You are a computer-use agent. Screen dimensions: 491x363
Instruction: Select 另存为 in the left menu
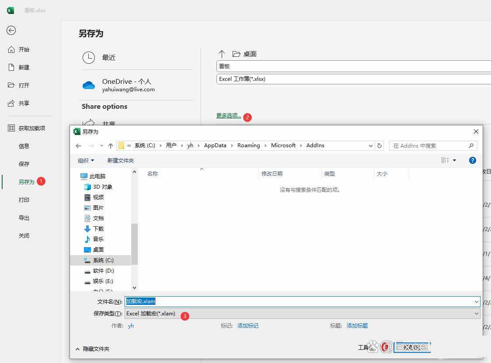[26, 182]
